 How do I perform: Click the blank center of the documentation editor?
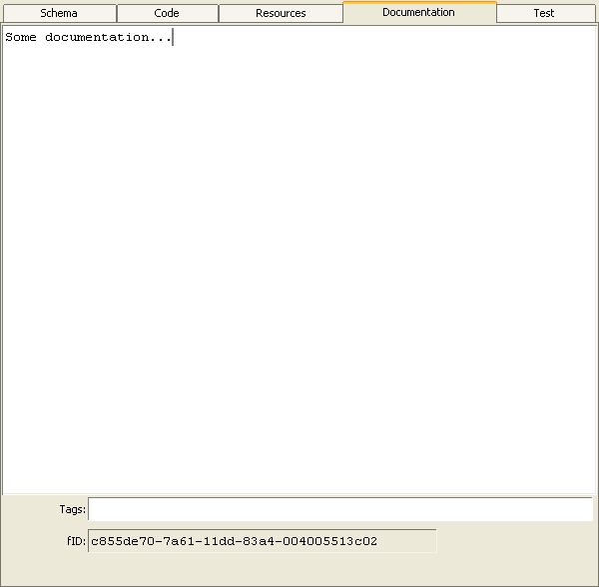pyautogui.click(x=299, y=260)
